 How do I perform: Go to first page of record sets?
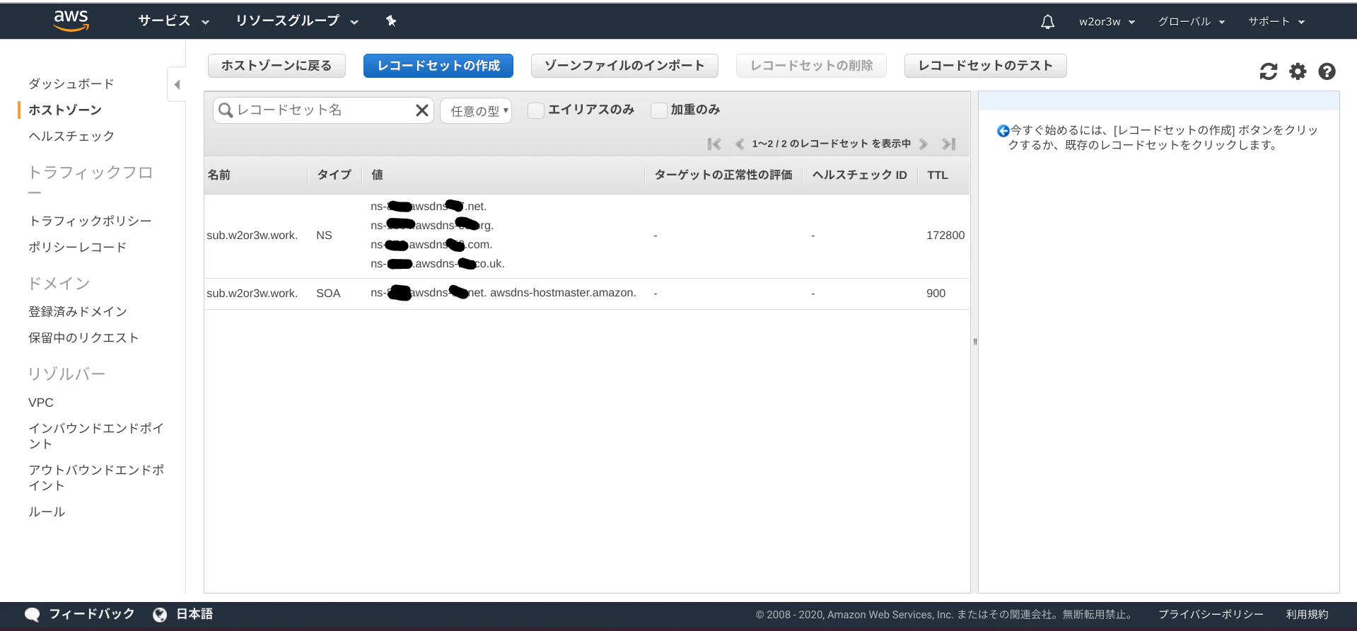[714, 144]
